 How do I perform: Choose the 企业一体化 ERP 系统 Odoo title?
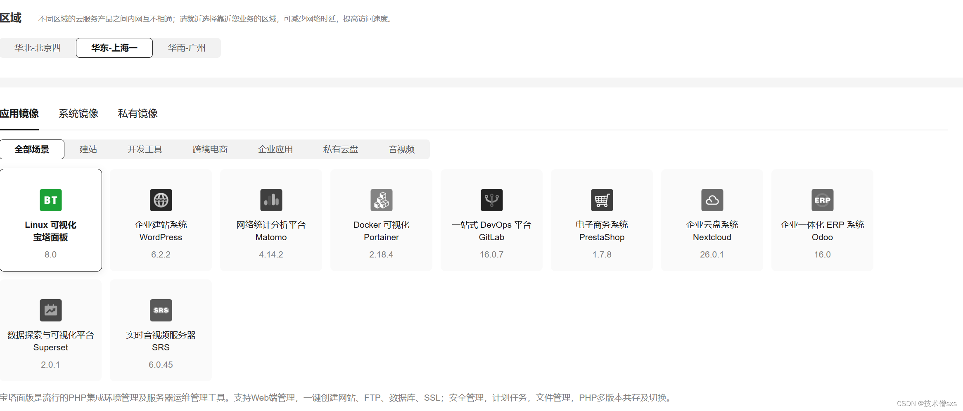point(823,231)
